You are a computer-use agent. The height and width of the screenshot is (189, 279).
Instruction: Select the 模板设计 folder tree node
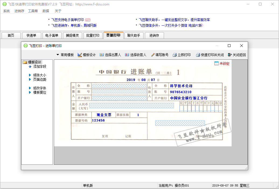32,62
